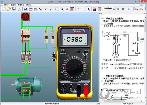Click the fit-to-window icon with orange cross

tap(72, 9)
